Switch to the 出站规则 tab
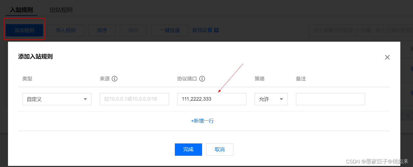 point(61,10)
